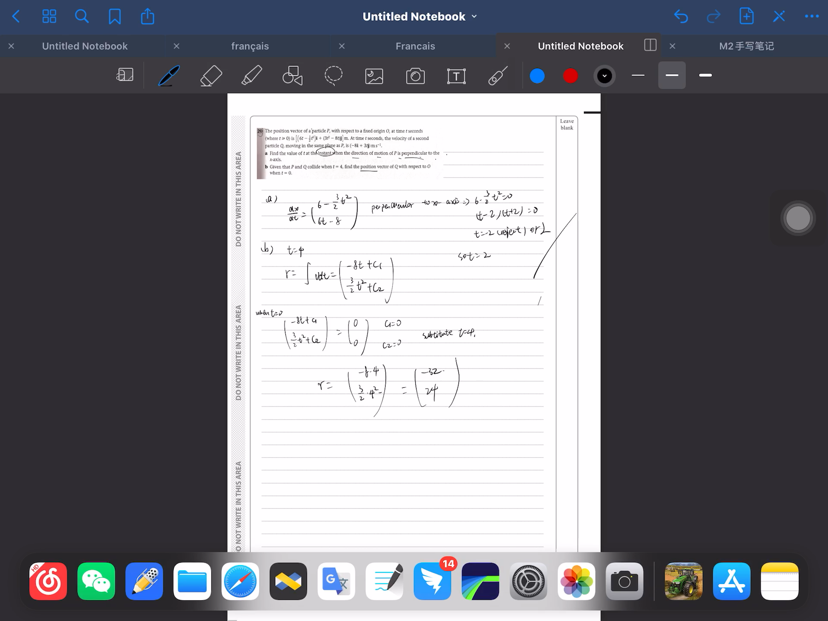828x621 pixels.
Task: Open the Untitled Notebook tab
Action: coord(84,46)
